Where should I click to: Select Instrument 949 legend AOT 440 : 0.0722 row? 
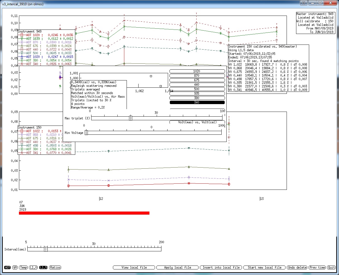(46, 50)
